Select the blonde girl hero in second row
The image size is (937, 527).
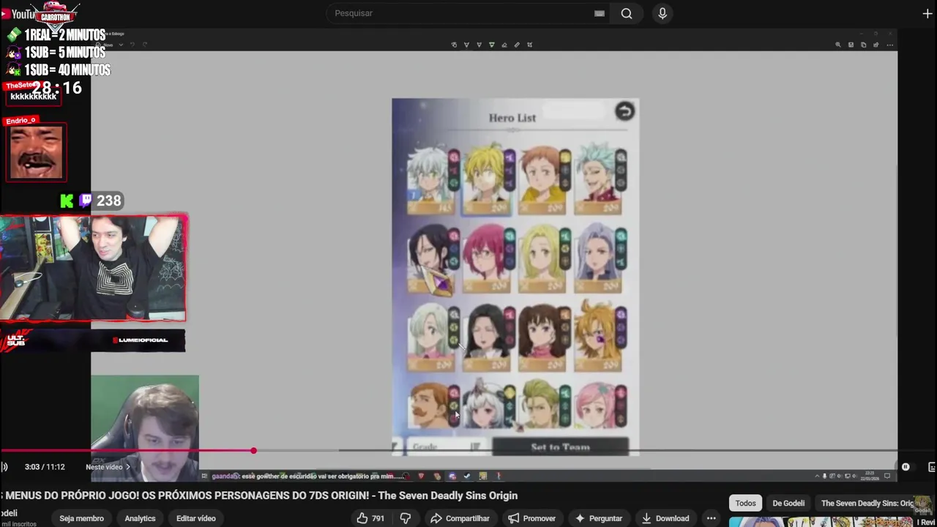coord(544,258)
